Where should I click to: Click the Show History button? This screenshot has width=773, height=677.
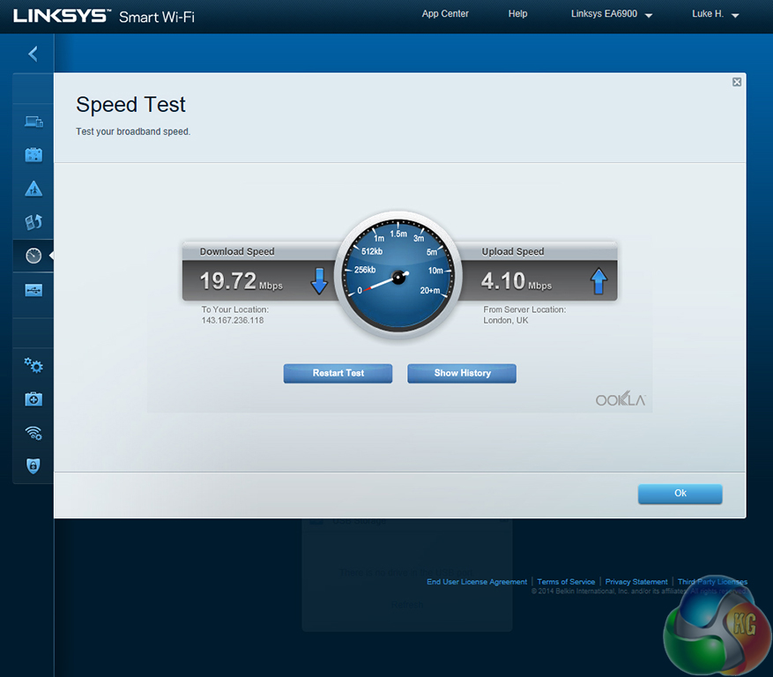(x=462, y=373)
